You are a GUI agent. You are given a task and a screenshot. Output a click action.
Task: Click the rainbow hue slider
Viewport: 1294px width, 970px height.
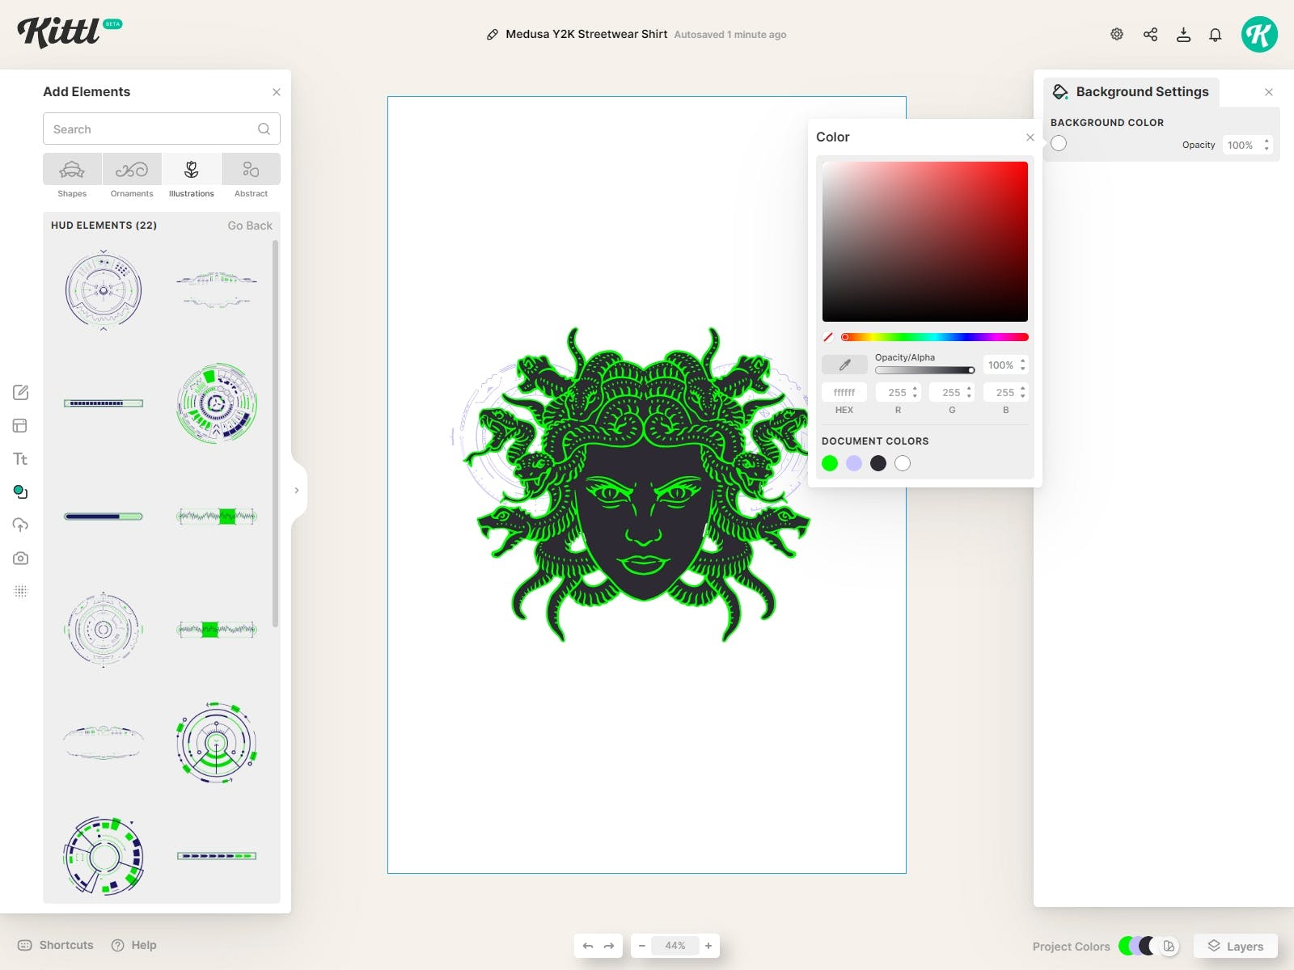coord(934,337)
